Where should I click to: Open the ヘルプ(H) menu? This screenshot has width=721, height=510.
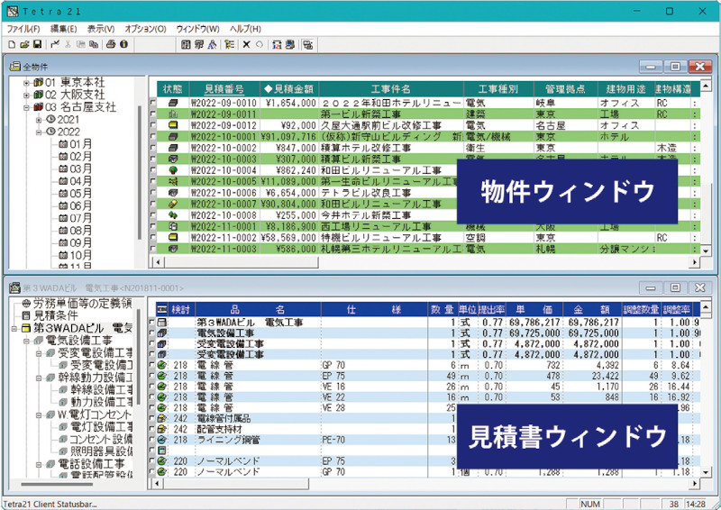[245, 29]
